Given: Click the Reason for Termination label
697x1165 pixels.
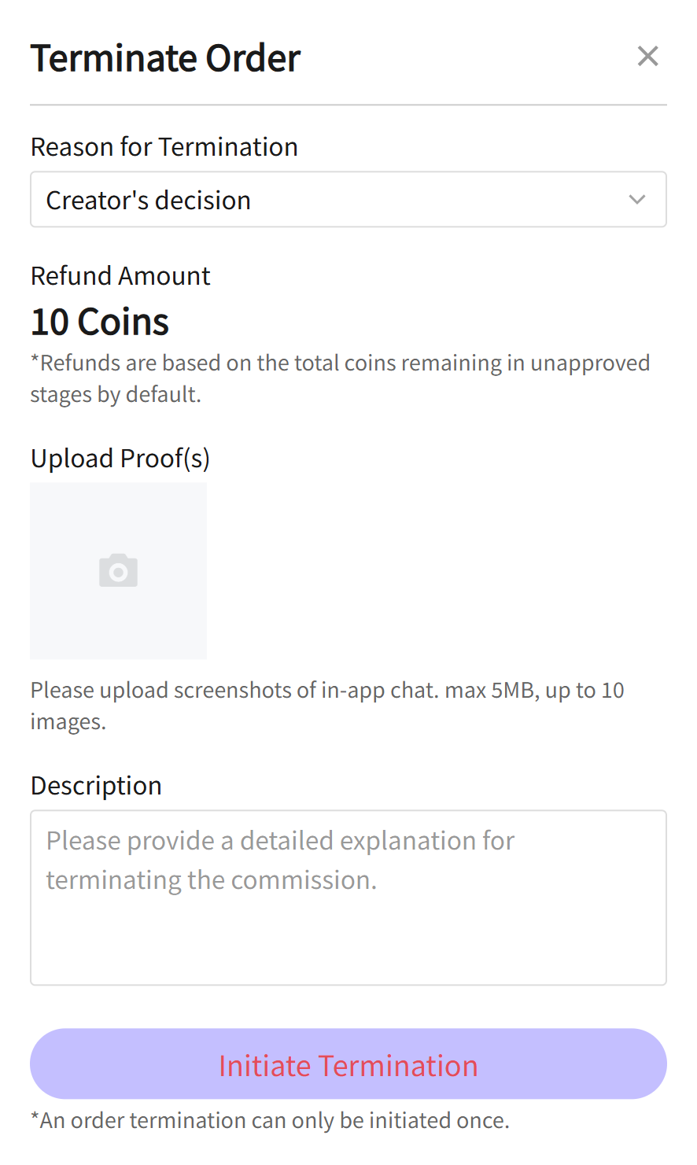Looking at the screenshot, I should point(164,147).
